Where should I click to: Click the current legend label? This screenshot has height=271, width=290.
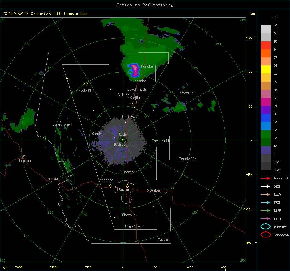(x=280, y=227)
